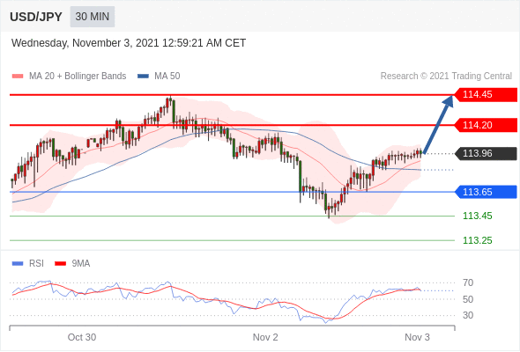Click the 113.96 current price tag

tap(486, 153)
